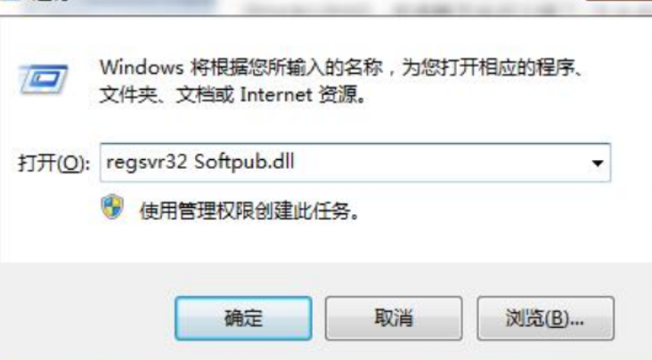Click the dialog title bar strip

pos(326,7)
